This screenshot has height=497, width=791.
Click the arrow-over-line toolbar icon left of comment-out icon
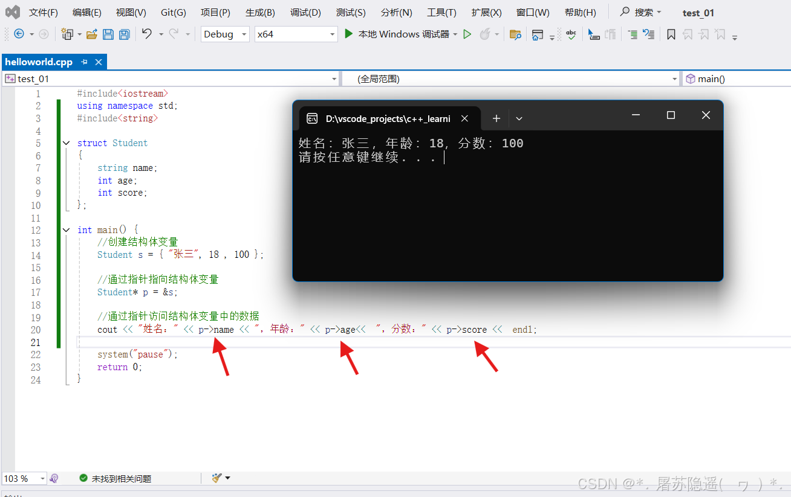pos(594,34)
